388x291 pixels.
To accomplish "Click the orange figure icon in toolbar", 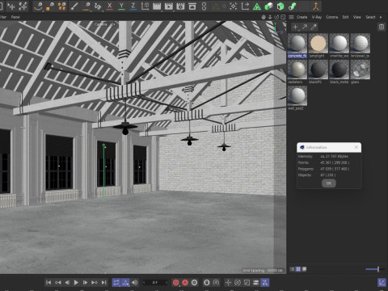I will [316, 6].
